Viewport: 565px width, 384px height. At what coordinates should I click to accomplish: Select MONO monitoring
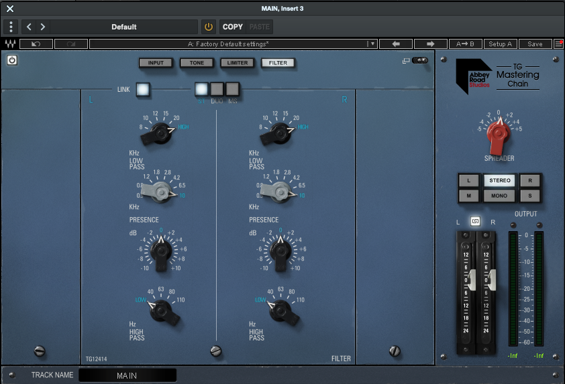[499, 196]
